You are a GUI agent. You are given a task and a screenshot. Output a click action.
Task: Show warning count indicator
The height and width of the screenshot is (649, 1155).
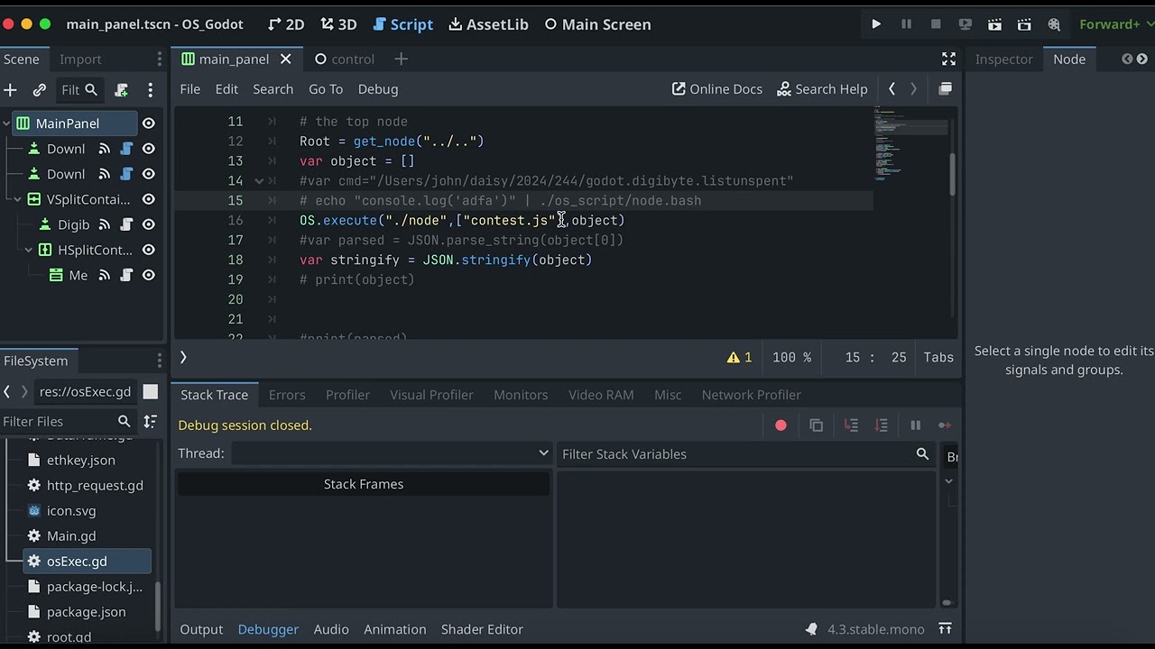pos(739,357)
